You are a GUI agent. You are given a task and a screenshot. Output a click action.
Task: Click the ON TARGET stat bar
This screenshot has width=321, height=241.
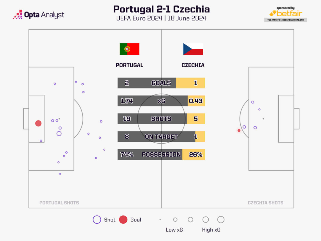coord(161,137)
